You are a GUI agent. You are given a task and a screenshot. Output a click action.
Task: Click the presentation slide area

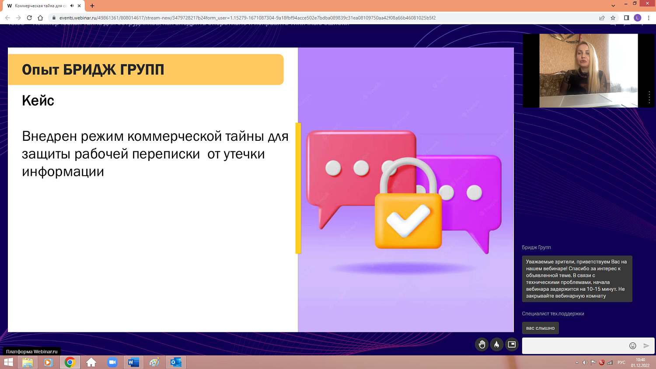[x=261, y=190]
